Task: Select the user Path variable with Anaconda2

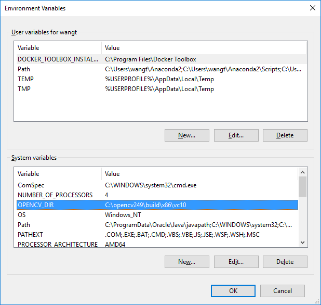Action: 162,69
